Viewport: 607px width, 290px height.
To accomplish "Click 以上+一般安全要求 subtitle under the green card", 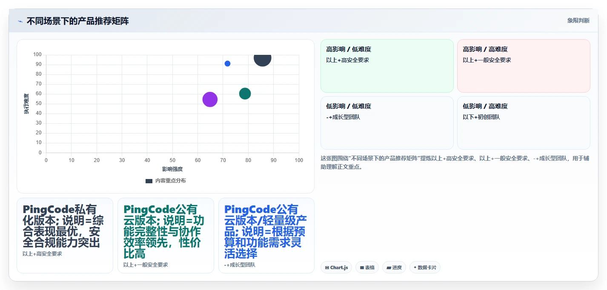I will point(146,265).
